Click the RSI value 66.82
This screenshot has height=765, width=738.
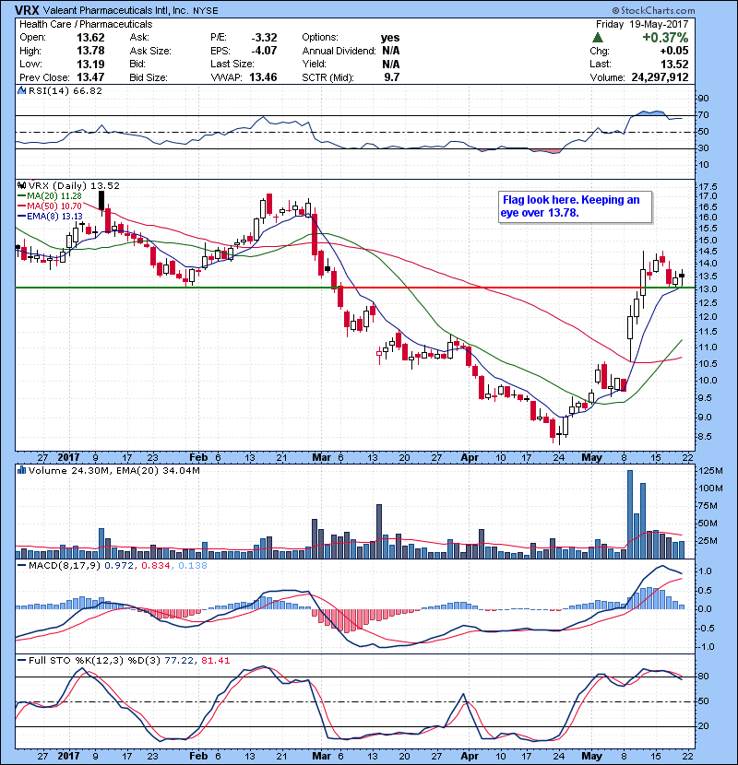[86, 90]
